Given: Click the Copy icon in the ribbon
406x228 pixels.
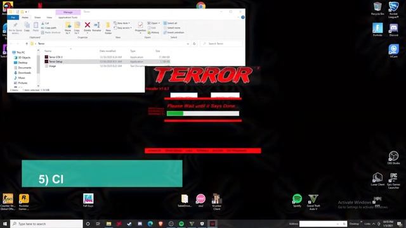Looking at the screenshot, I should coord(27,27).
